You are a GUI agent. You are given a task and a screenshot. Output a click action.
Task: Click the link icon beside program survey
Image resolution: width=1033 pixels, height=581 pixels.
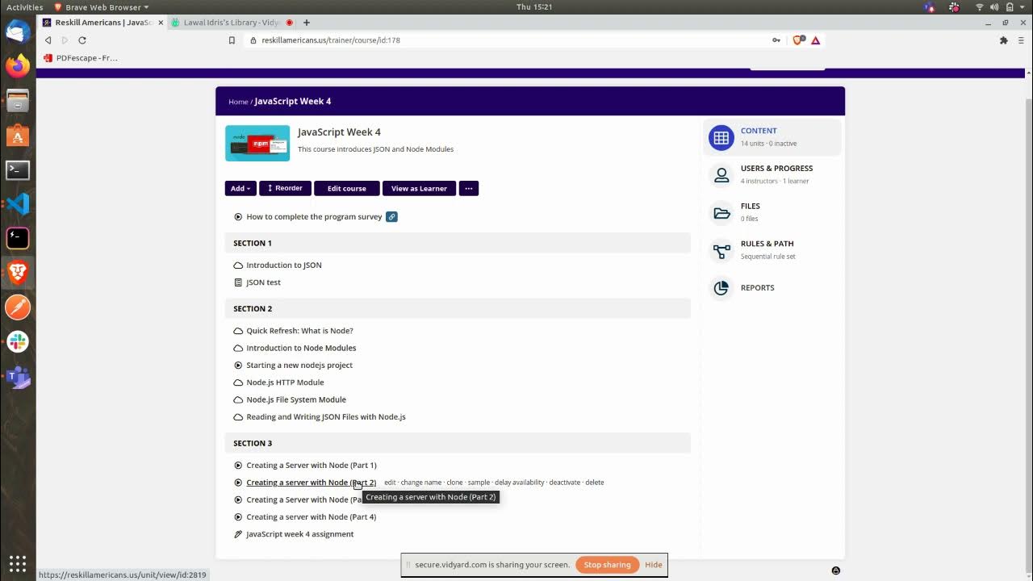click(391, 217)
